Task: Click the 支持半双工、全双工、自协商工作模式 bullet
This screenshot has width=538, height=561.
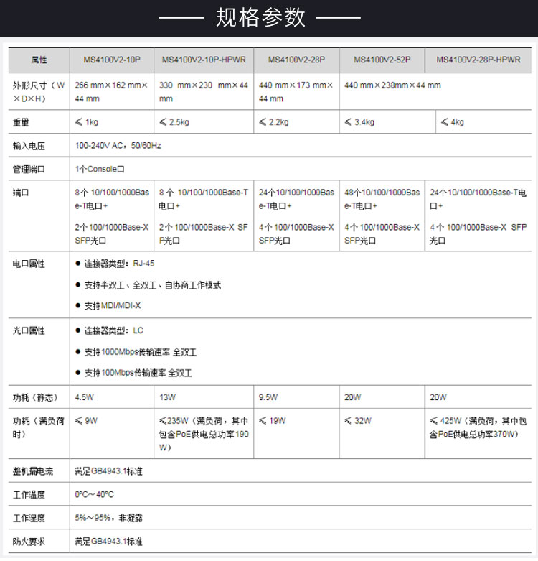Action: tap(148, 285)
